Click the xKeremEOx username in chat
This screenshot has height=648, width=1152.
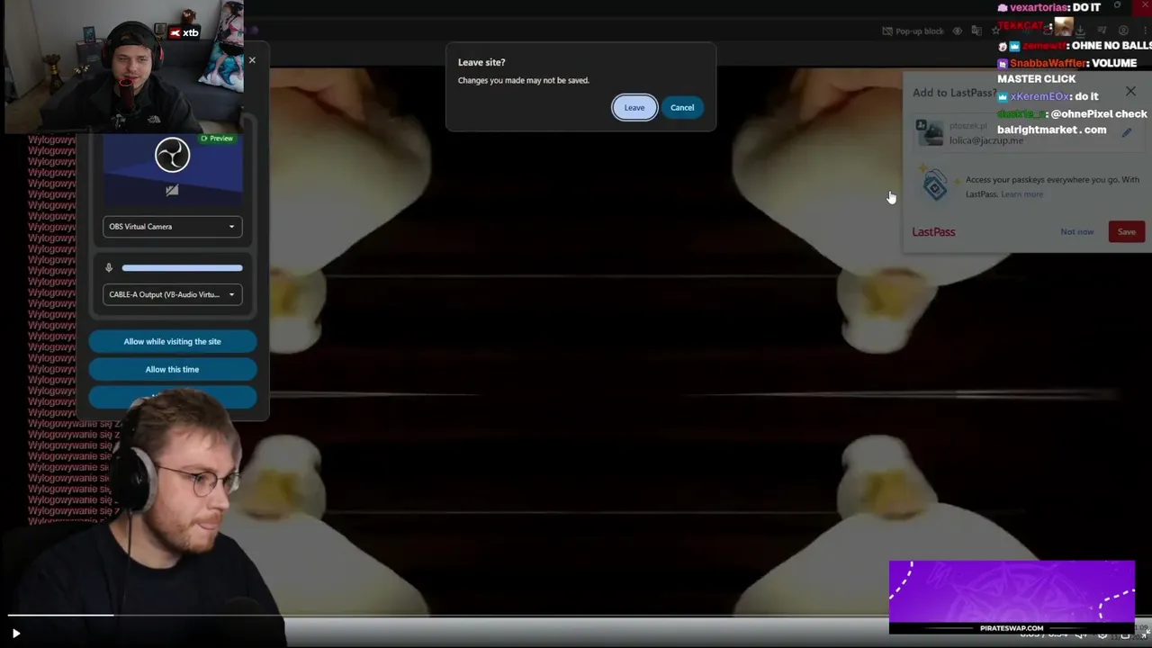tap(1039, 97)
